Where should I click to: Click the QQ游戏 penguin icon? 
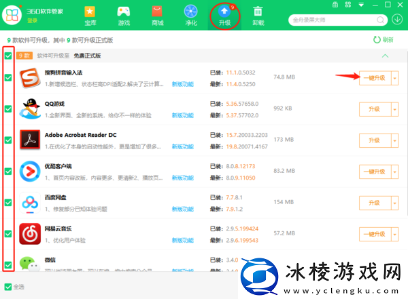pos(30,109)
